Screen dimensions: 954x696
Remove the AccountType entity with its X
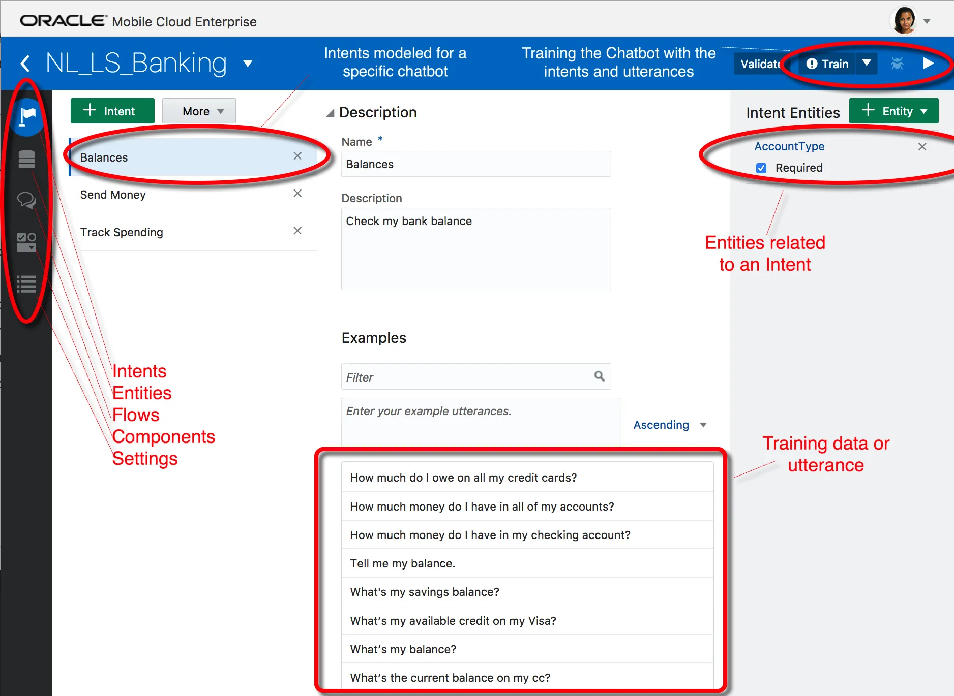(x=922, y=147)
